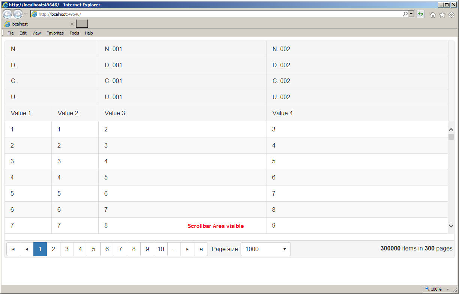The width and height of the screenshot is (459, 294).
Task: Click the C. 002 header cell
Action: [x=357, y=81]
